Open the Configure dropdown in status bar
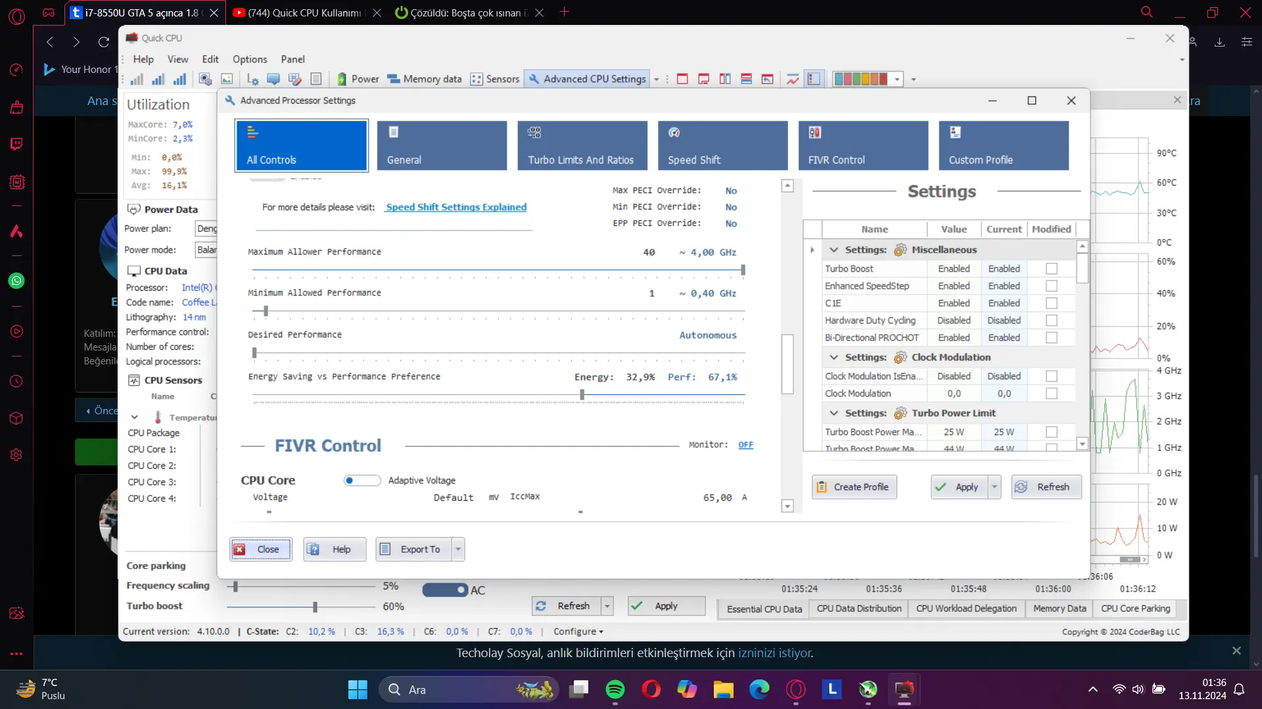The width and height of the screenshot is (1262, 709). [578, 632]
